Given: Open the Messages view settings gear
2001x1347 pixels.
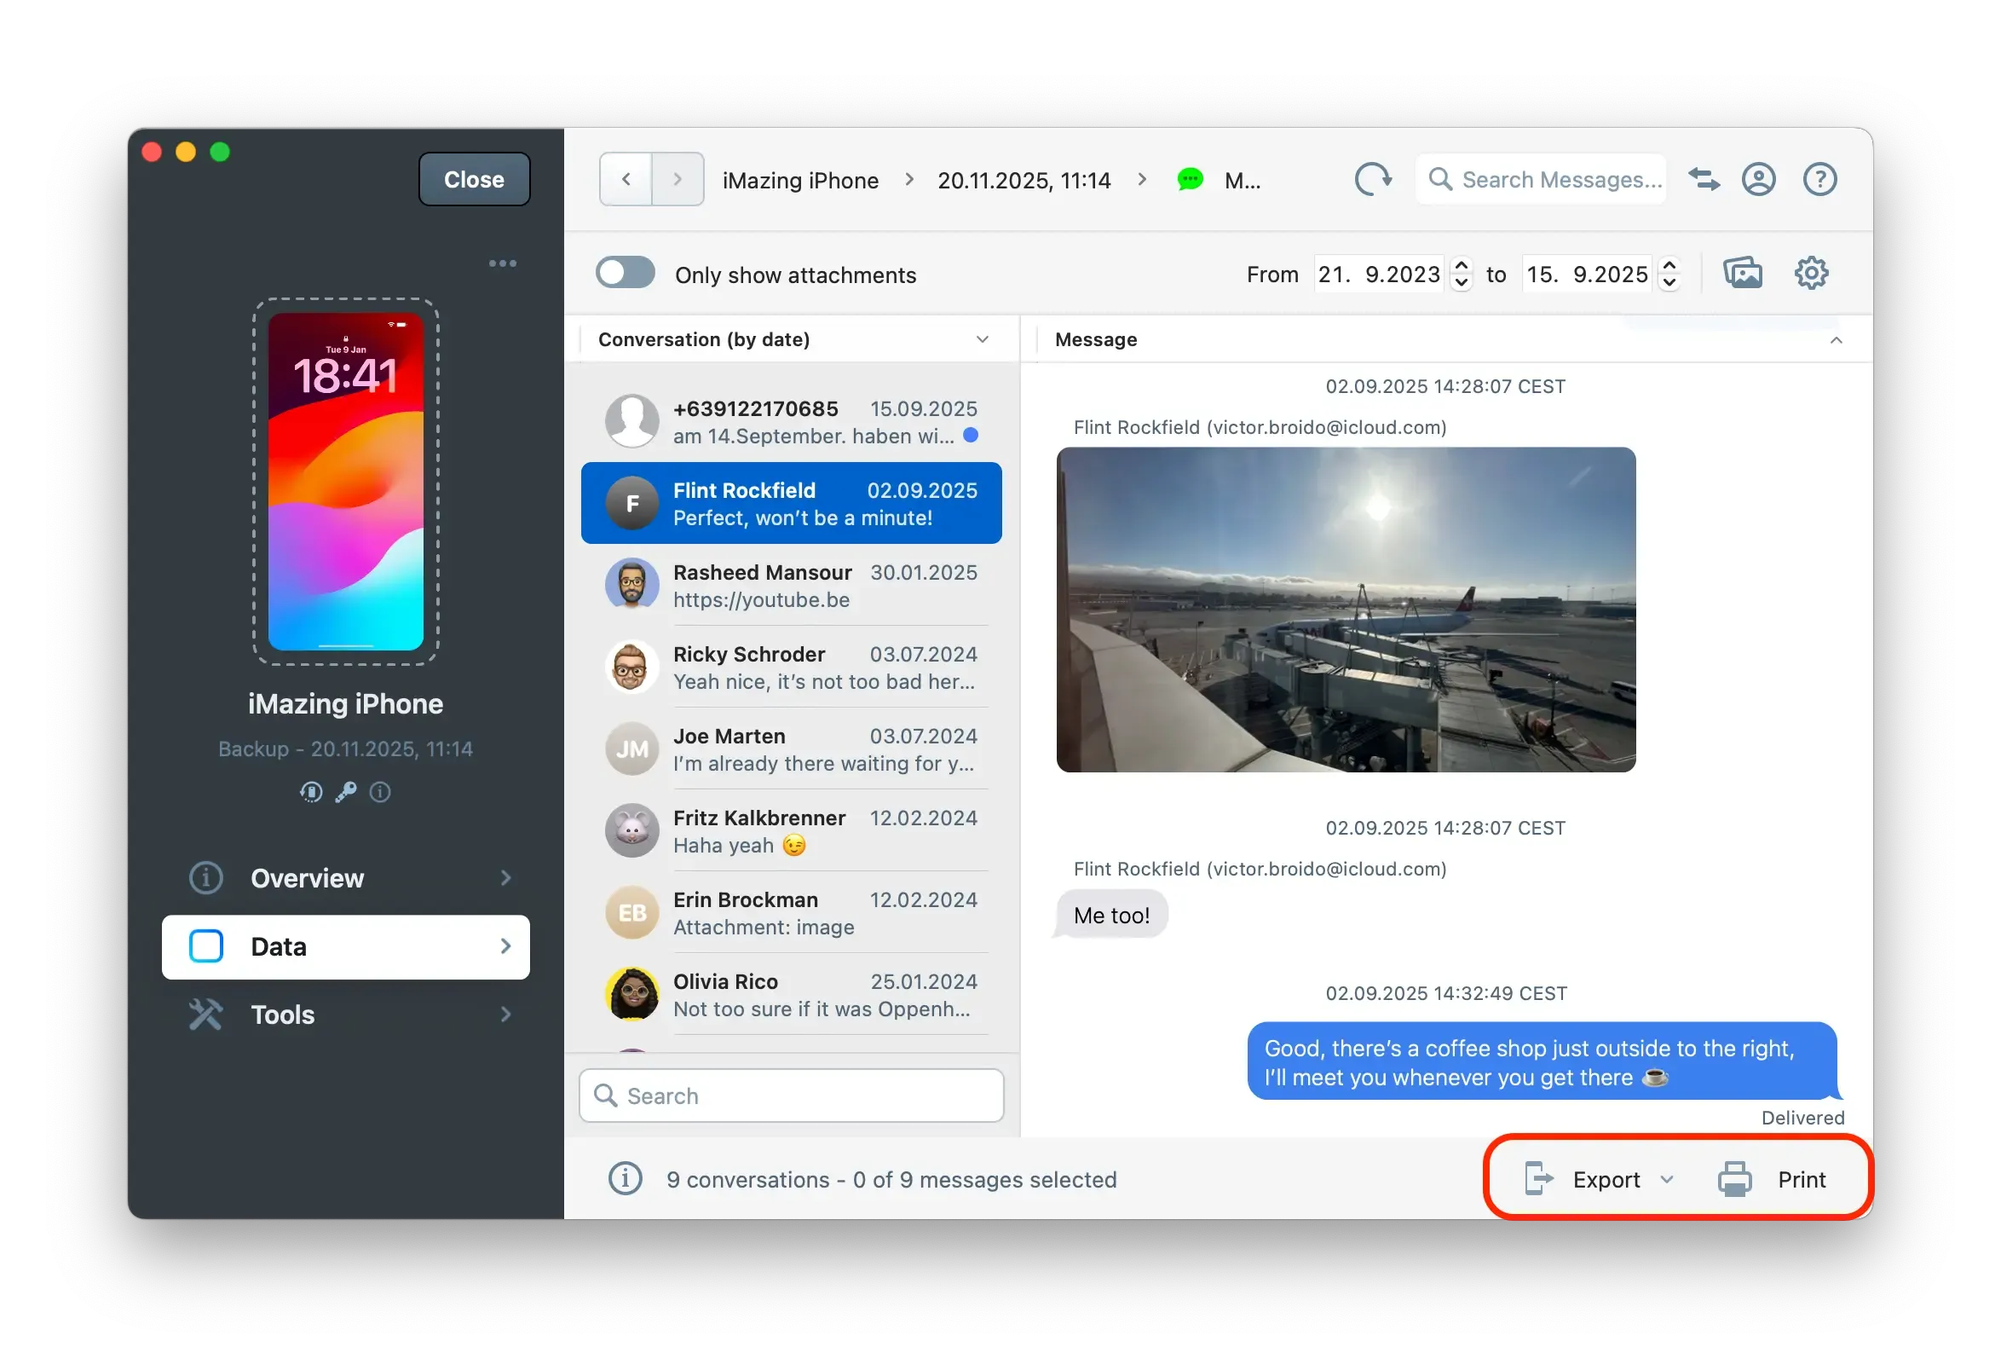Looking at the screenshot, I should (1812, 272).
